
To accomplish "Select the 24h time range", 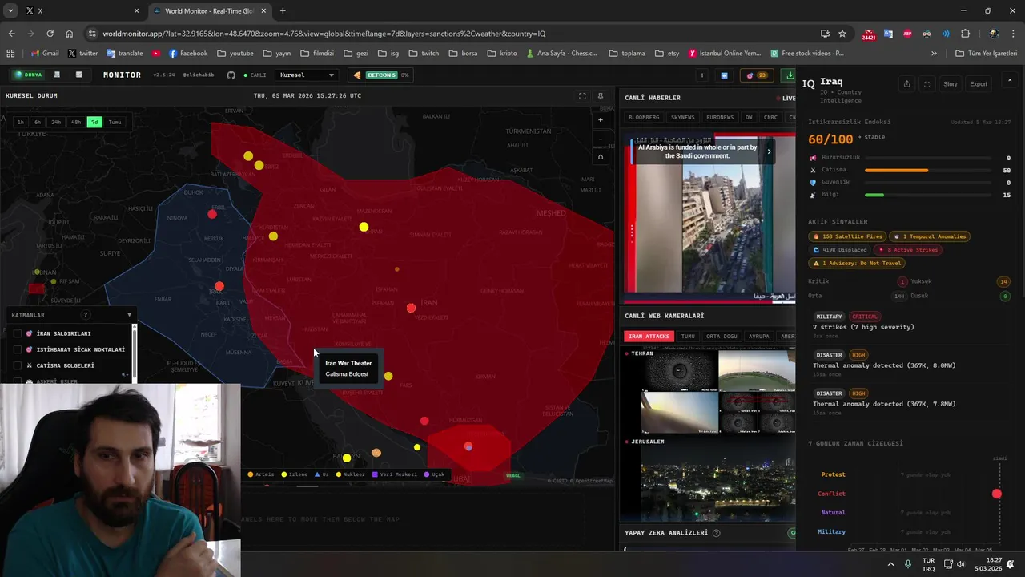I will click(x=56, y=122).
